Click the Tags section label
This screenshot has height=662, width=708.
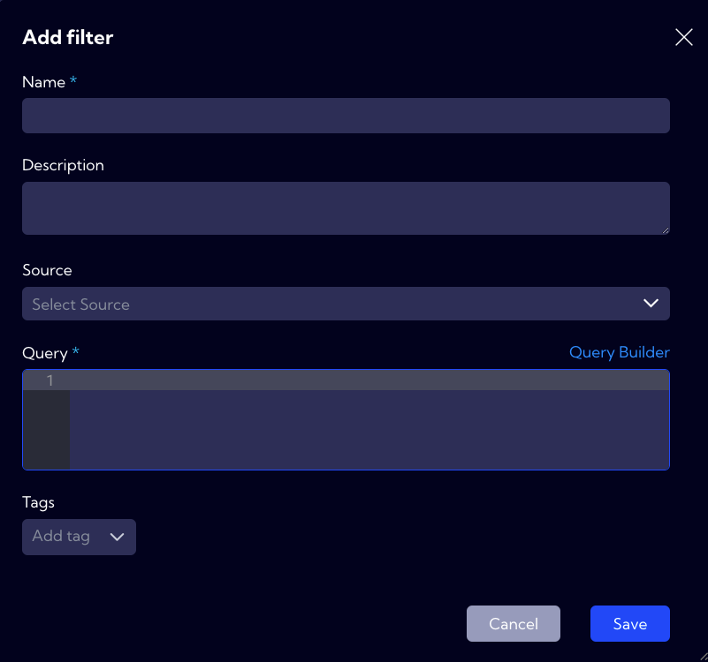click(38, 503)
